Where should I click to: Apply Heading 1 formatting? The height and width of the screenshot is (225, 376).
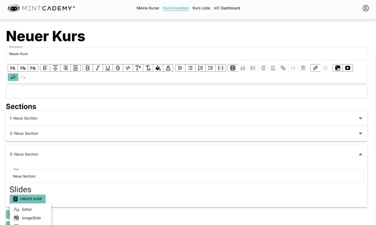click(x=13, y=68)
